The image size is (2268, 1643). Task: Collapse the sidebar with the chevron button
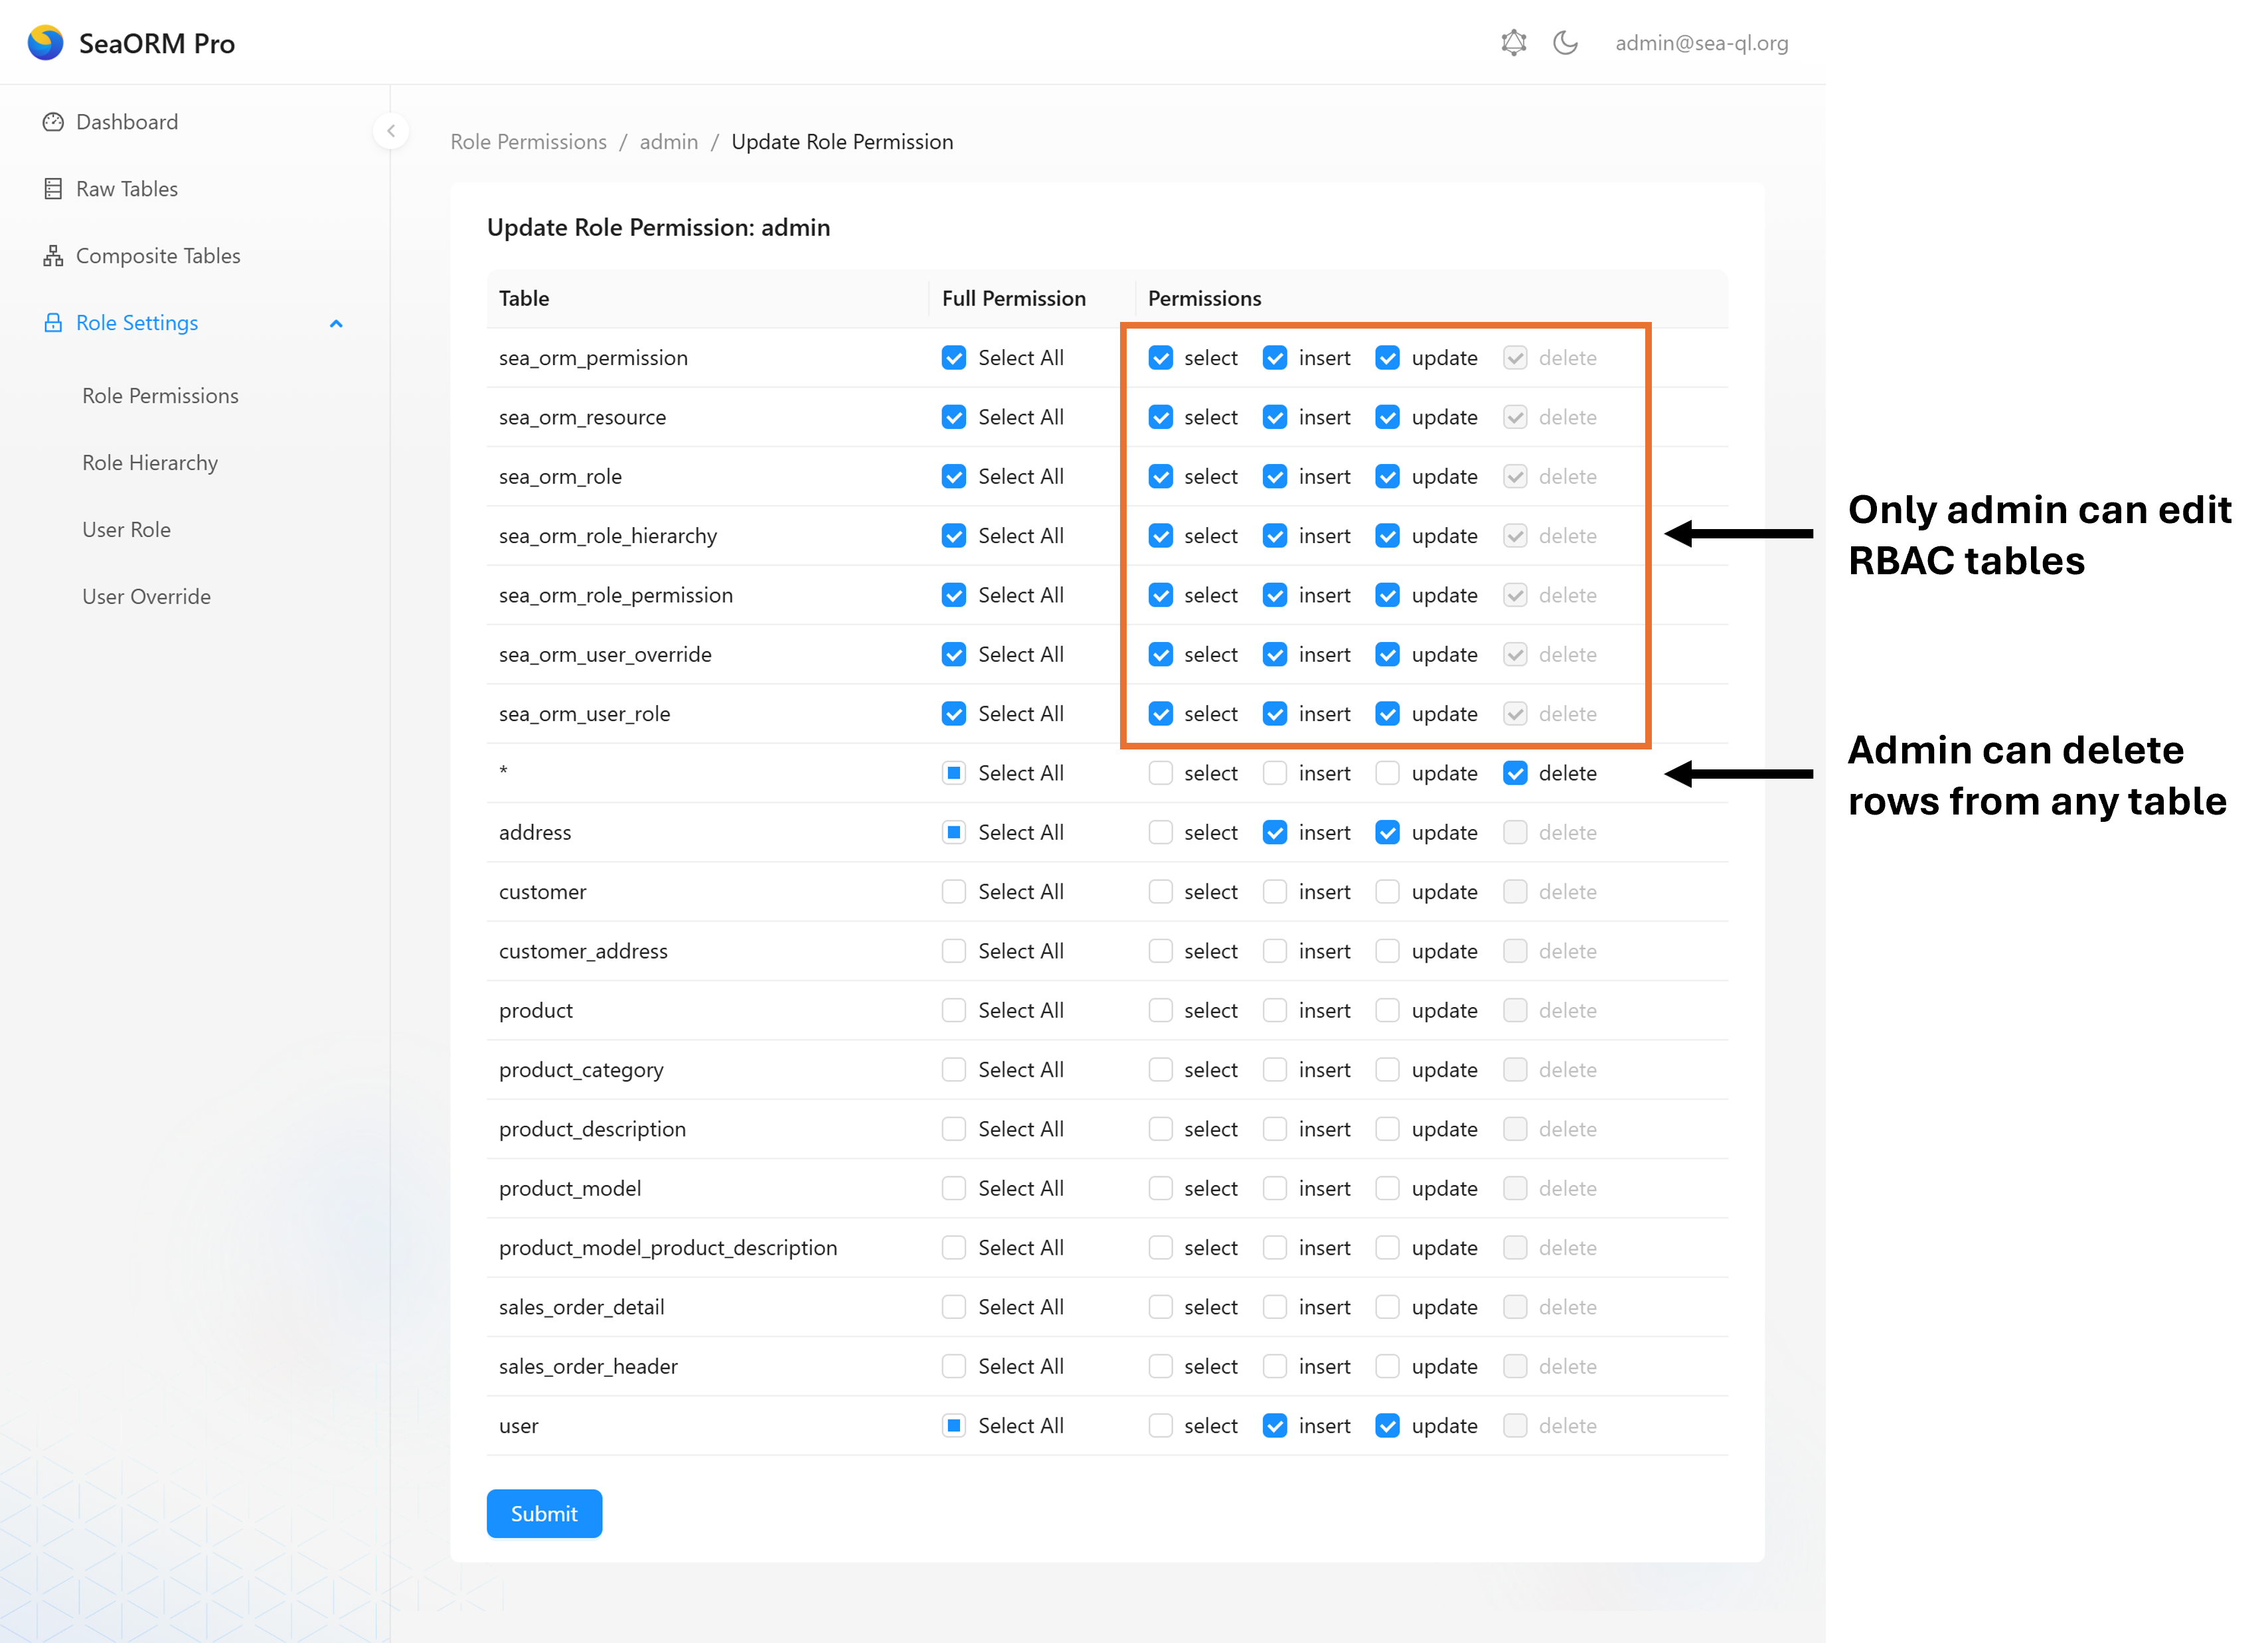(x=391, y=131)
